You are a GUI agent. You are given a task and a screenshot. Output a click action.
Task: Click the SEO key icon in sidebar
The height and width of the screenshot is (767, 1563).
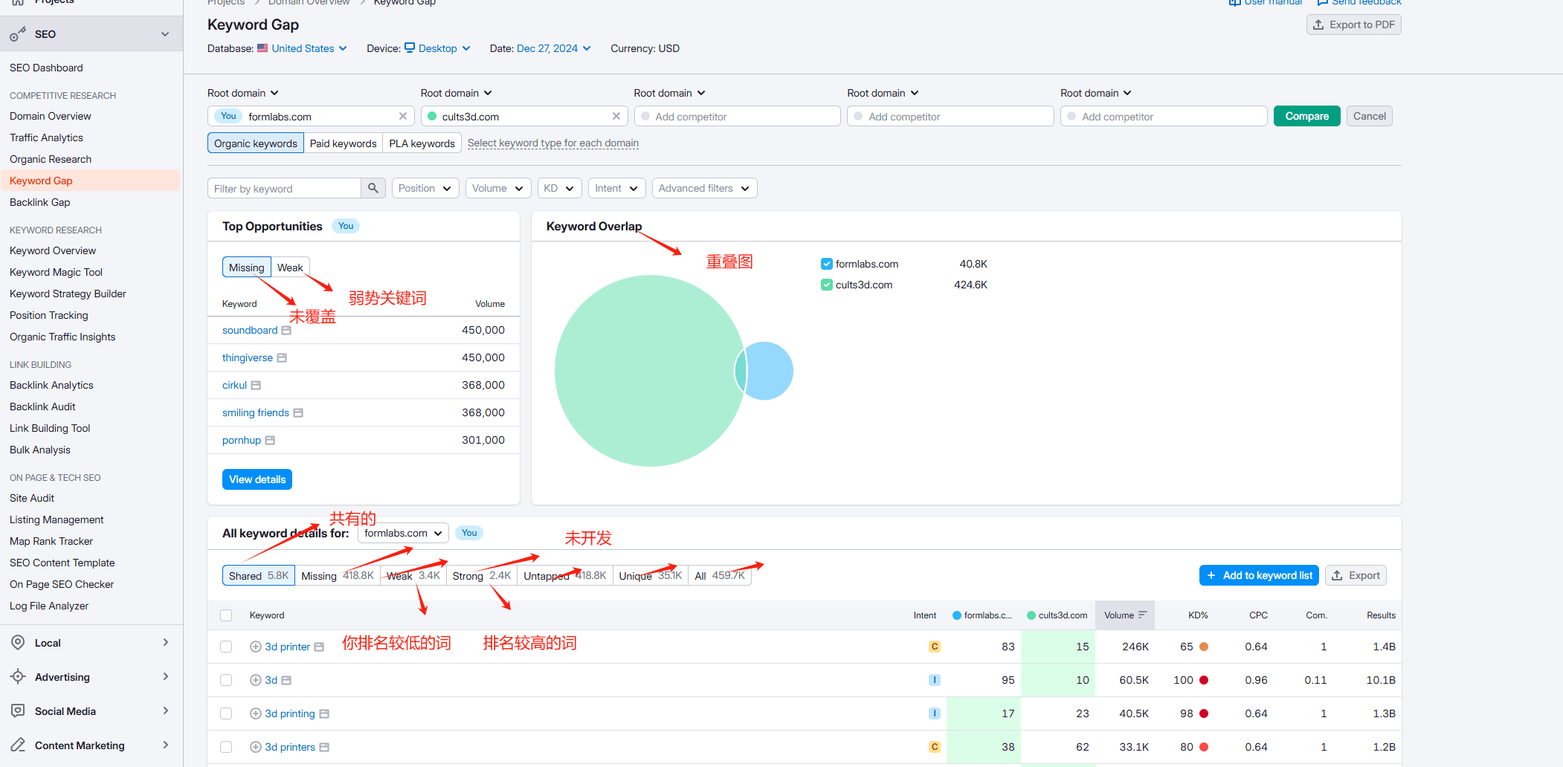(18, 34)
